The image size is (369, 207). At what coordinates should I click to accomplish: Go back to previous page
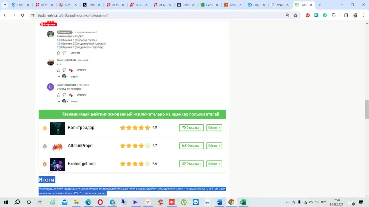(5, 15)
